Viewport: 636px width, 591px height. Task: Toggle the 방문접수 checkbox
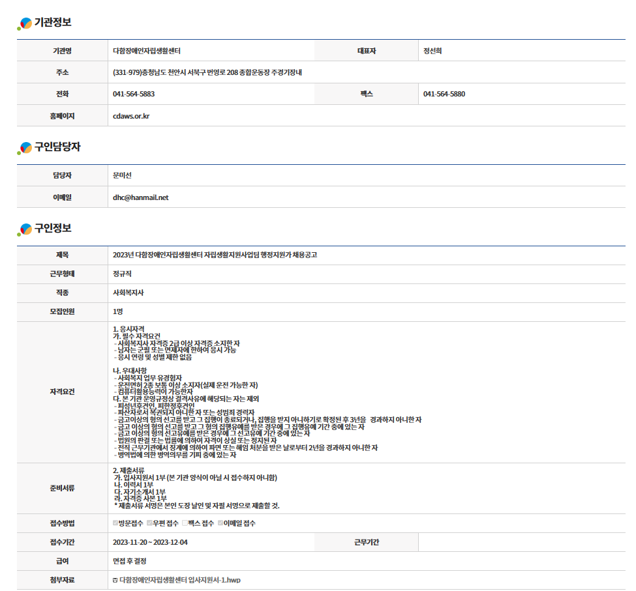(x=115, y=523)
